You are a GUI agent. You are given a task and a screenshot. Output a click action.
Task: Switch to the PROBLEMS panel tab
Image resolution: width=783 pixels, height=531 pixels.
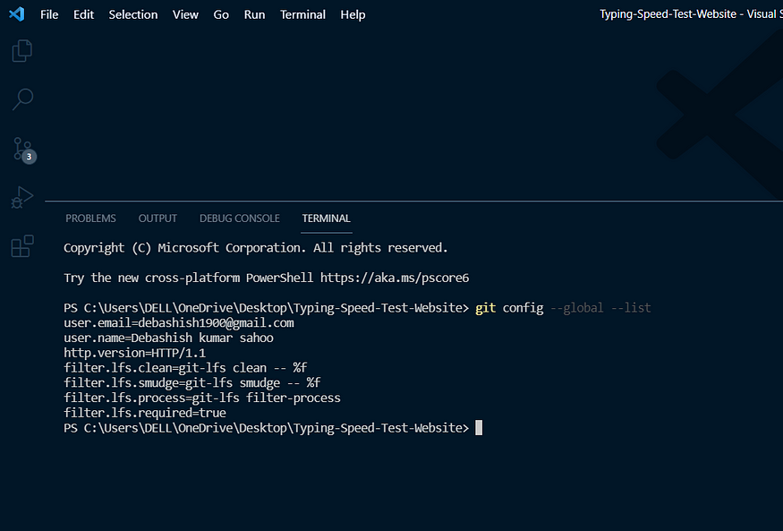tap(90, 218)
